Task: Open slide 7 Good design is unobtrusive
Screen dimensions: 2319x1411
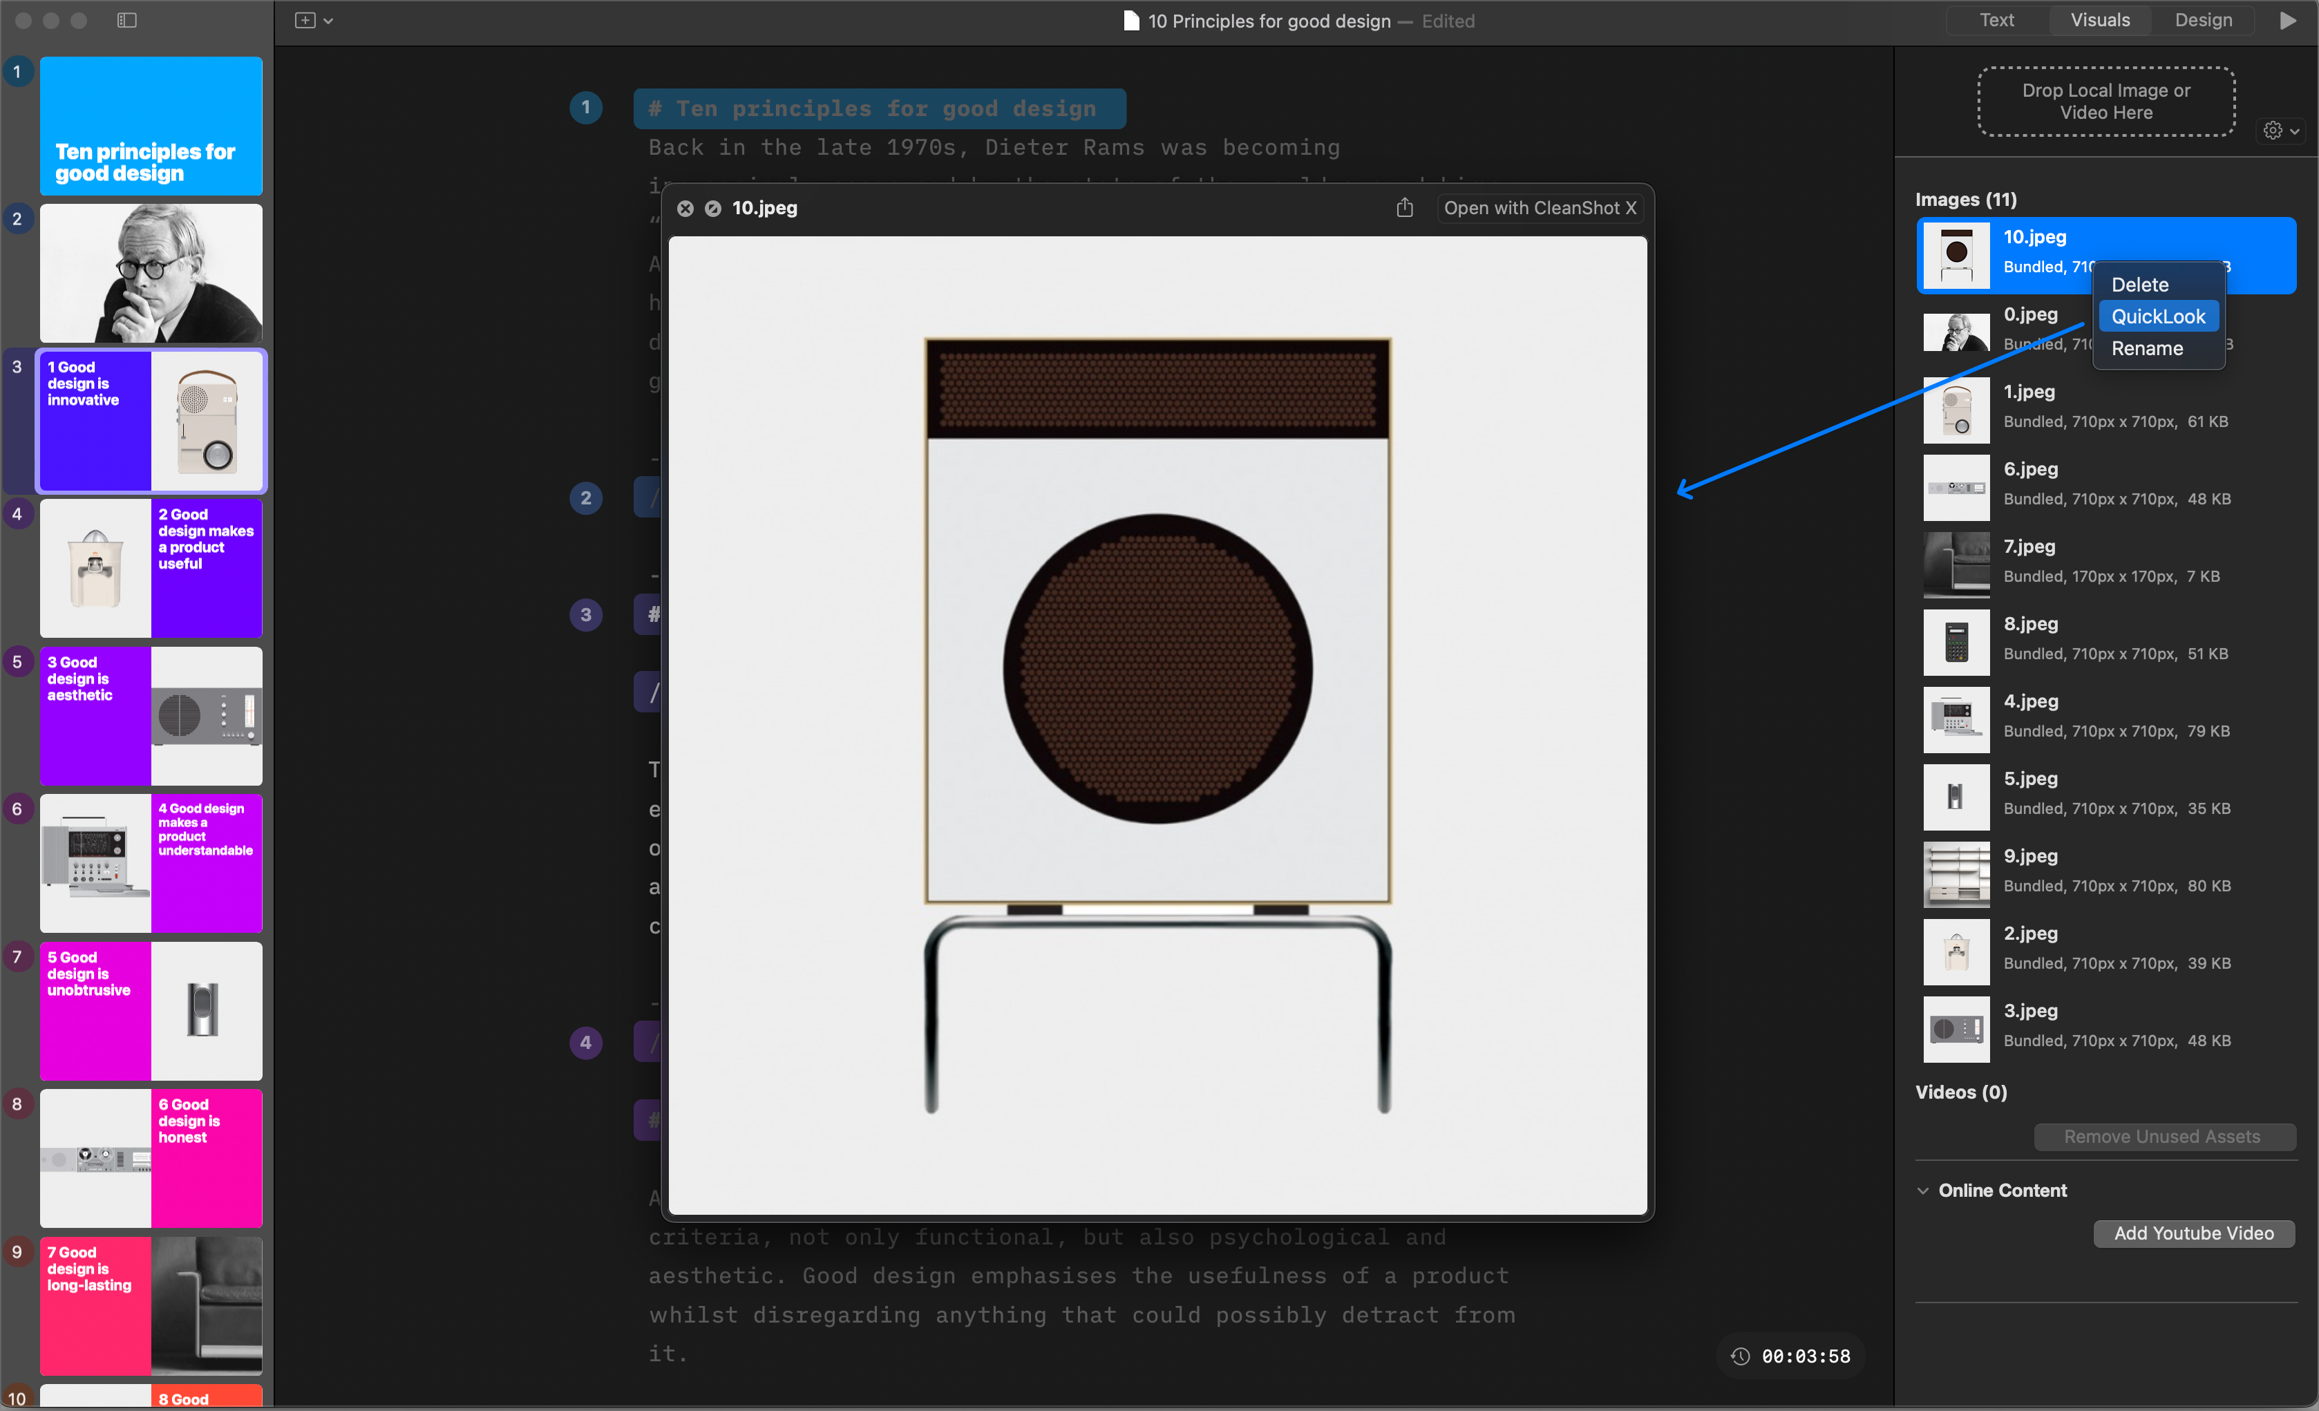Action: coord(151,1011)
